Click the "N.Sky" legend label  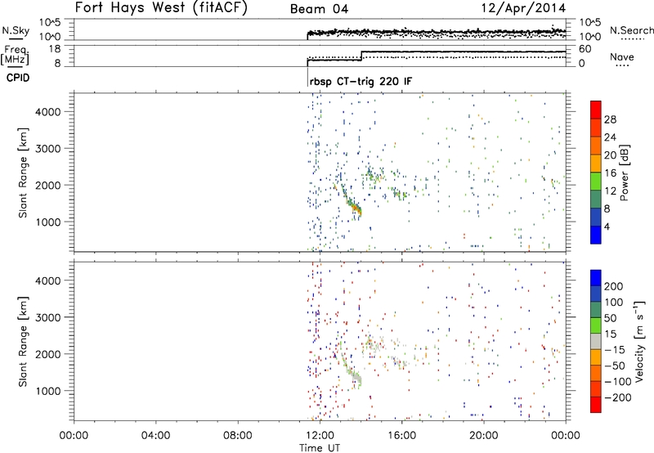tap(16, 30)
